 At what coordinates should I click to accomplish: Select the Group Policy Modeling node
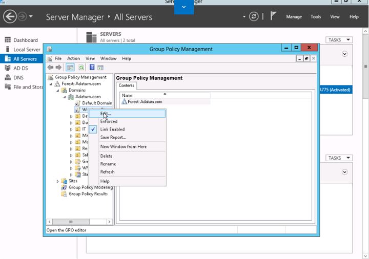(90, 187)
